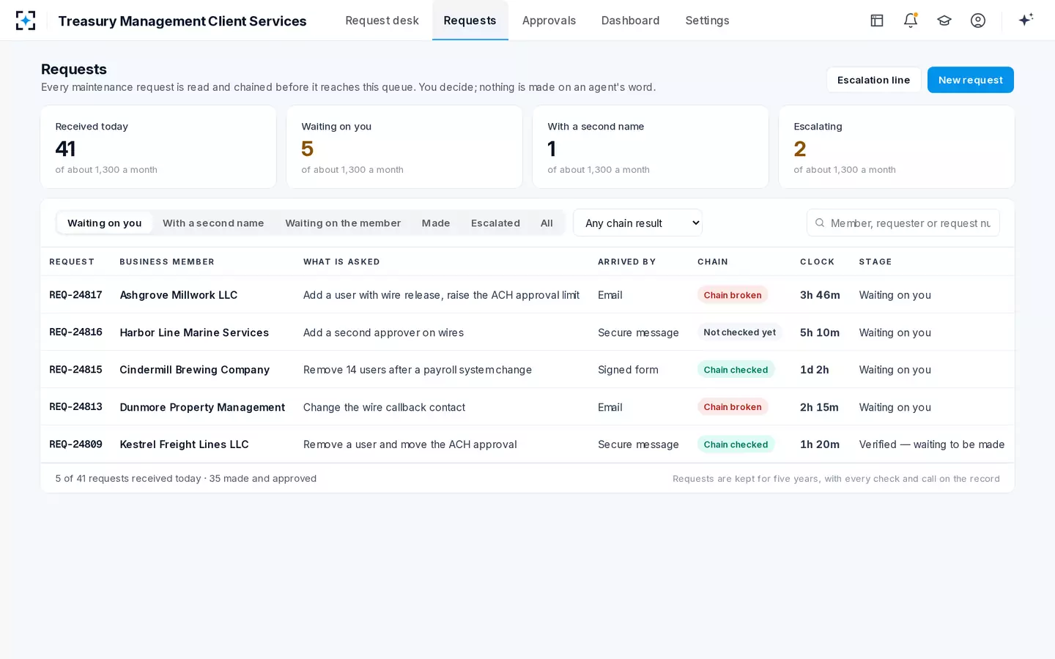Viewport: 1055px width, 659px height.
Task: Click the Not checked yet badge
Action: tap(740, 332)
